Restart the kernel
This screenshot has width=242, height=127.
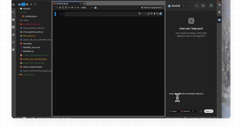click(75, 8)
